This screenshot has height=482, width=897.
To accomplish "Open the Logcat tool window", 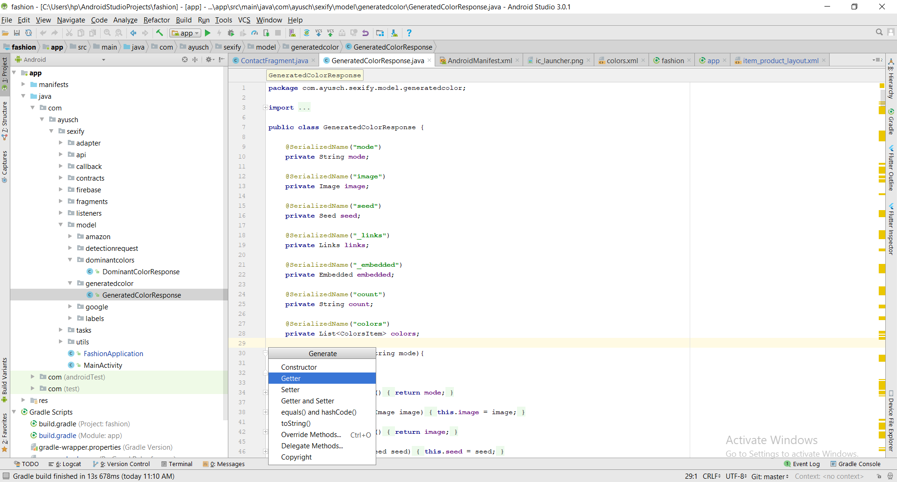I will coord(69,464).
